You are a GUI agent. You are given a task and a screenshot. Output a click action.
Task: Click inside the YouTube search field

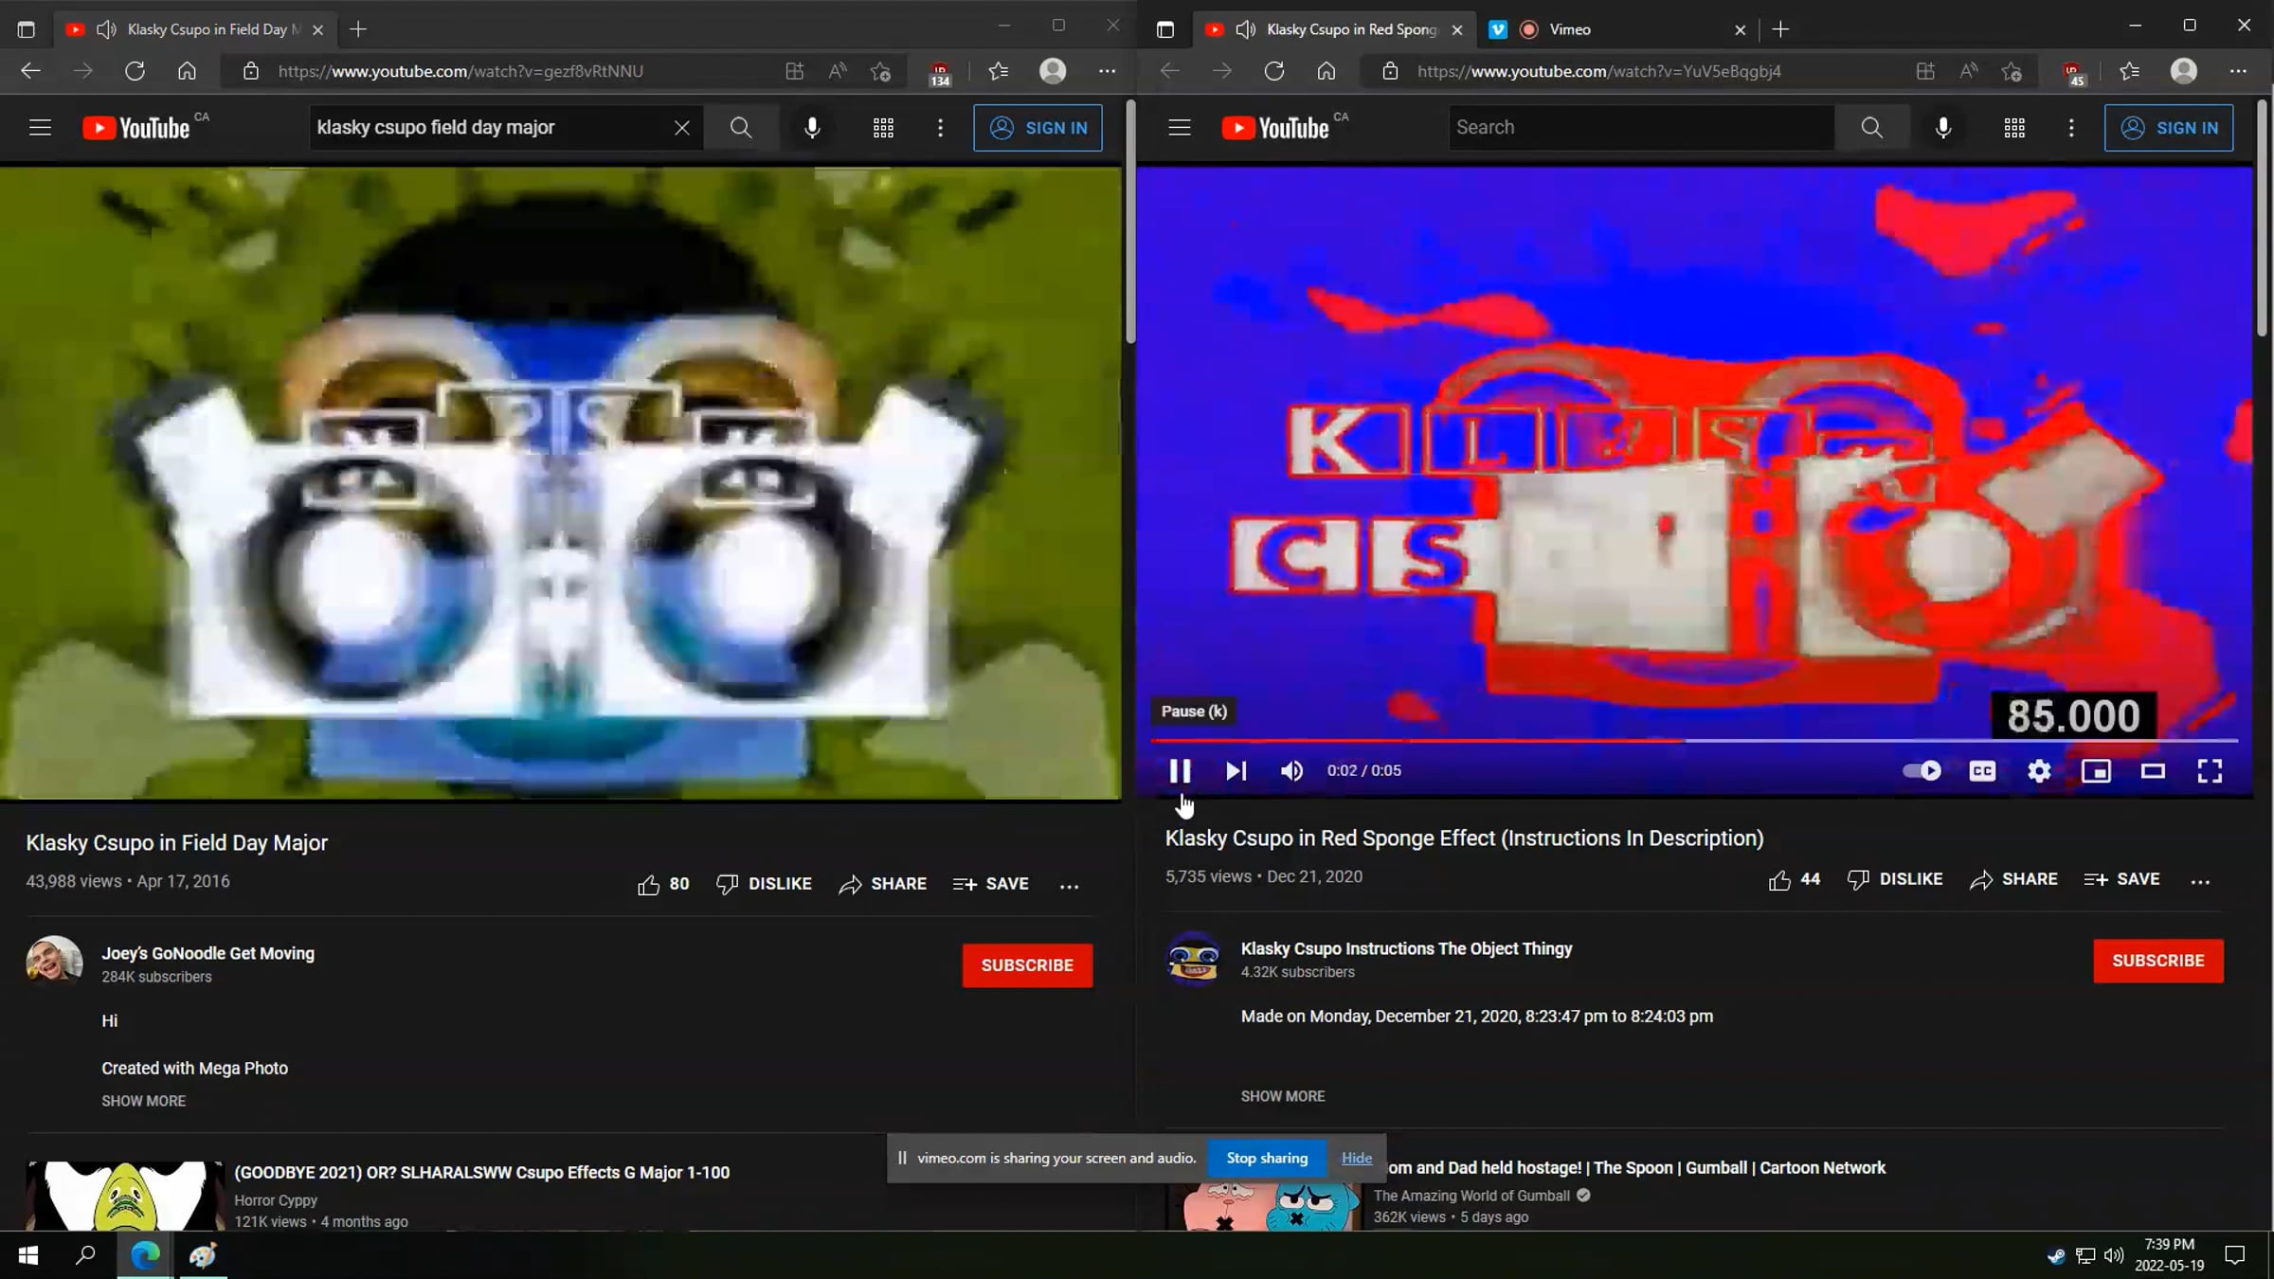(x=1640, y=127)
